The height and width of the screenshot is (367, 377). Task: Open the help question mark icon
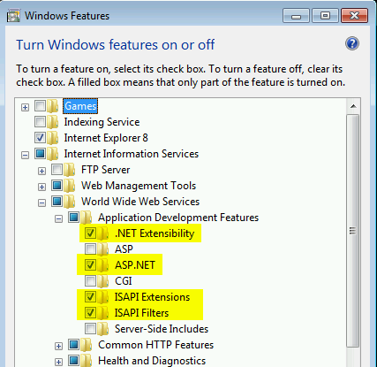click(x=352, y=44)
